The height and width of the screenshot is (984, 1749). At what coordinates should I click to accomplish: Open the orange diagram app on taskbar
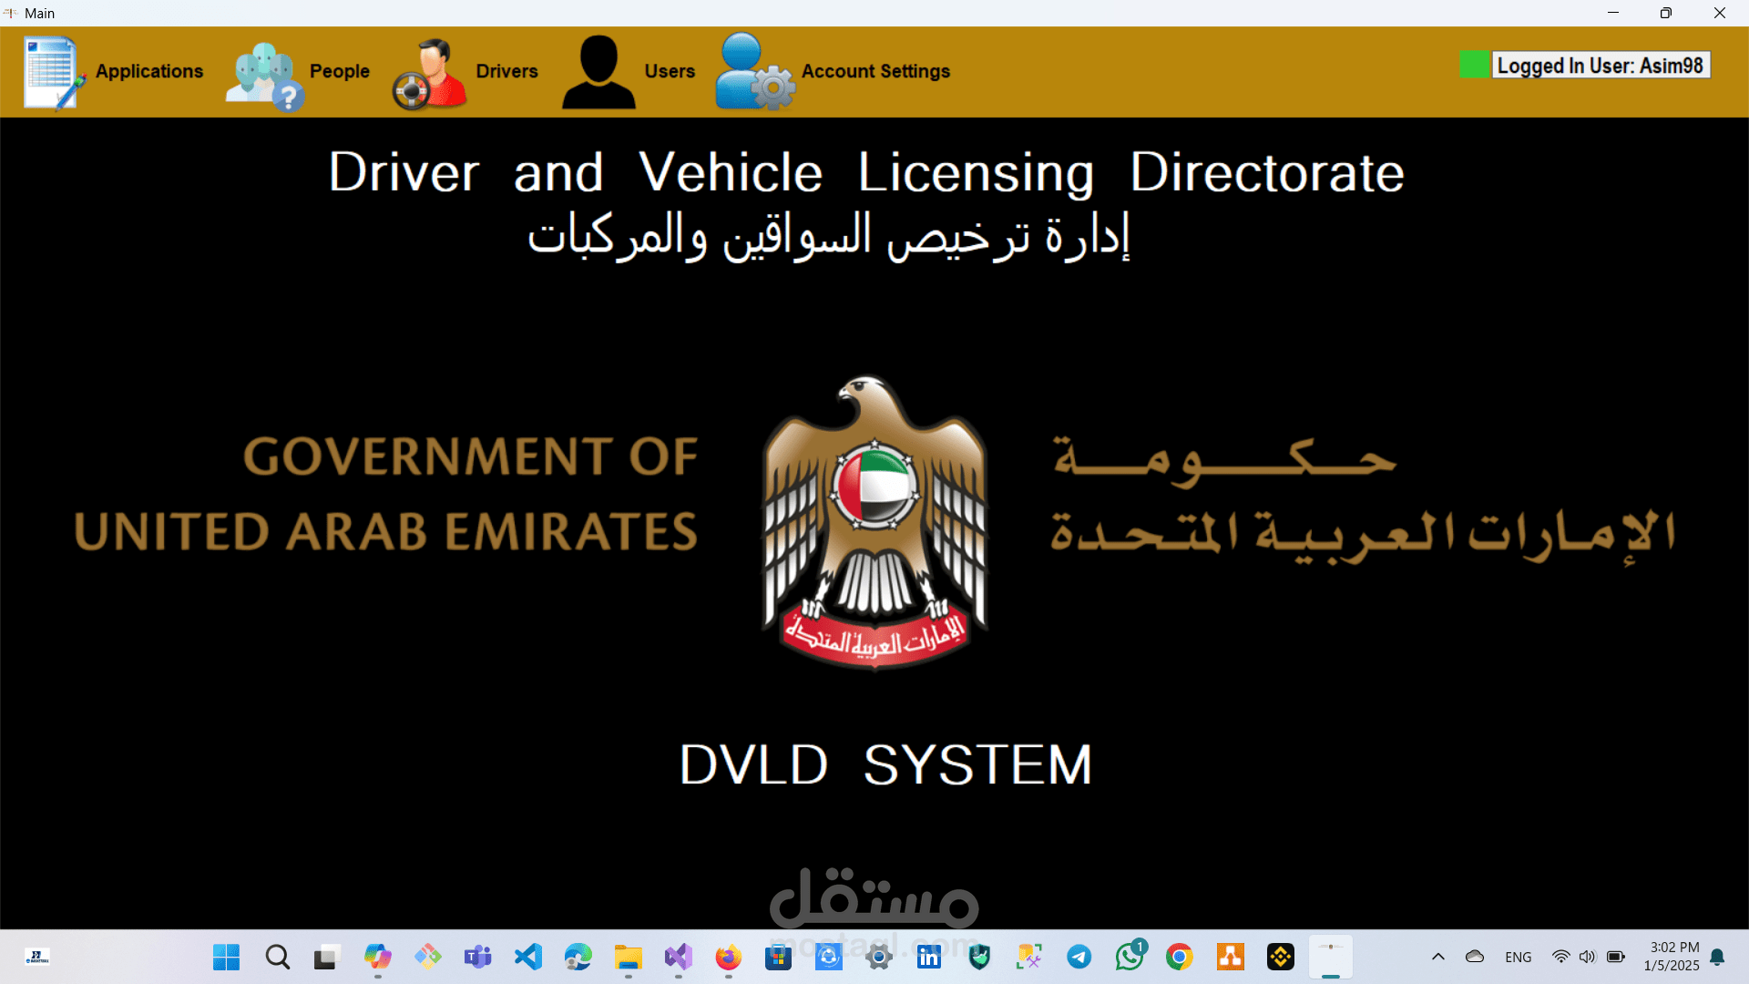[x=1230, y=958]
